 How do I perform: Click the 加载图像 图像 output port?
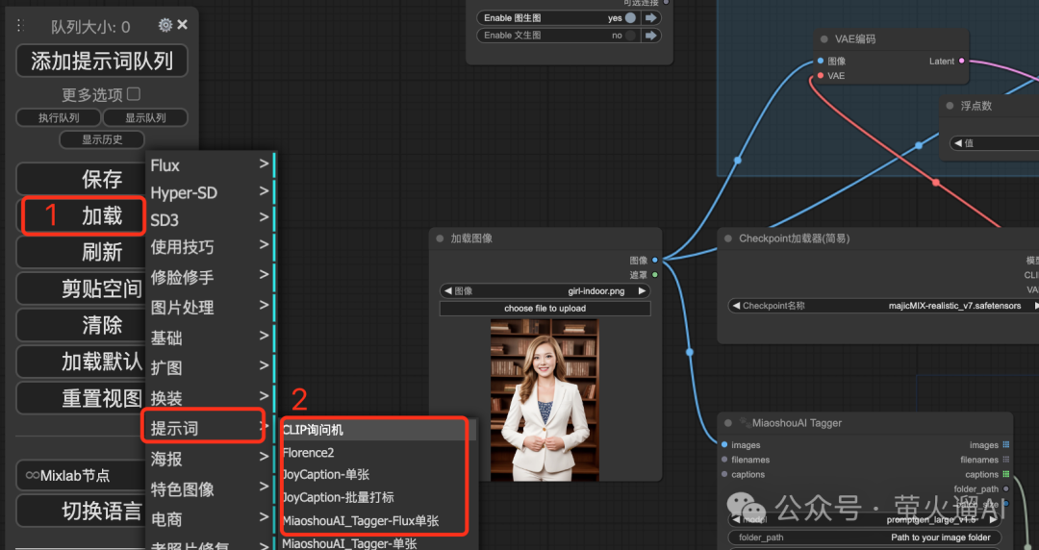pyautogui.click(x=655, y=261)
